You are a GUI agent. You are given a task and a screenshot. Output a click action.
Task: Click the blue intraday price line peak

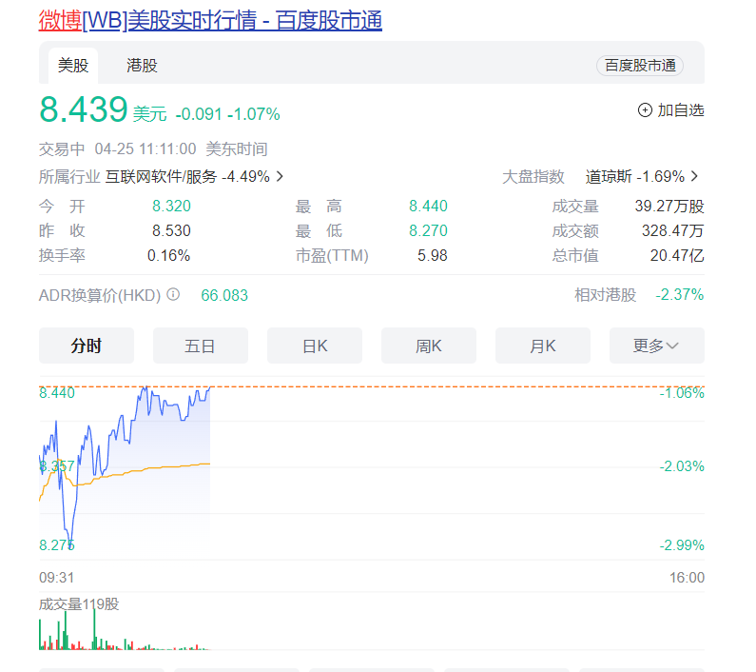145,387
